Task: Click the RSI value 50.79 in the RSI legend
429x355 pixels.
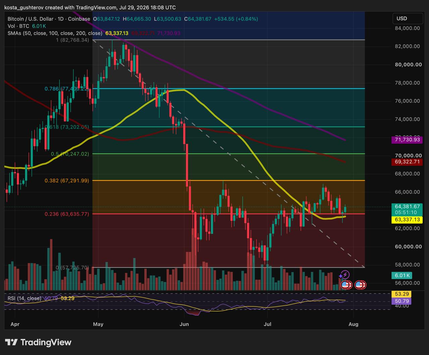Action: pos(51,298)
